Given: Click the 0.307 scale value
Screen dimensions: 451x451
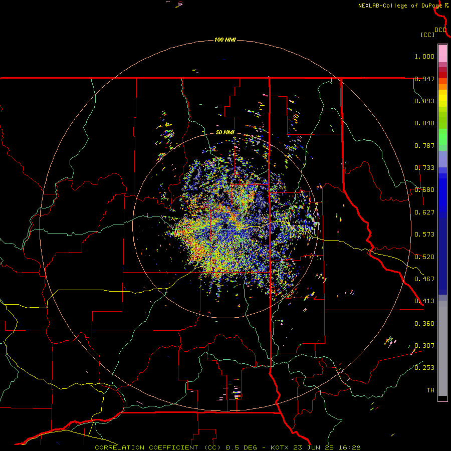Looking at the screenshot, I should (x=424, y=345).
